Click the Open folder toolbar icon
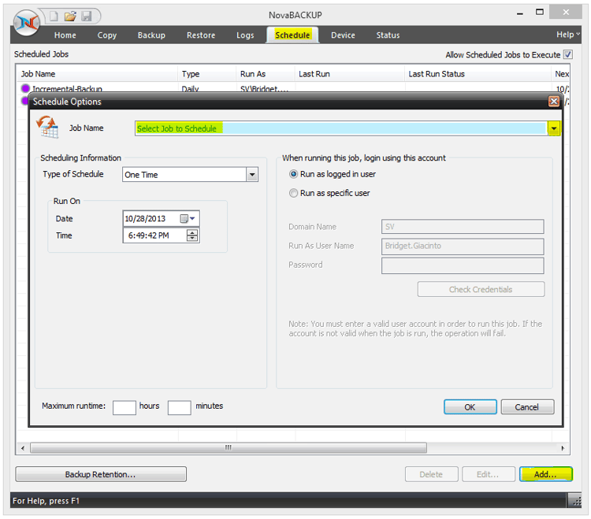The height and width of the screenshot is (519, 591). 70,16
